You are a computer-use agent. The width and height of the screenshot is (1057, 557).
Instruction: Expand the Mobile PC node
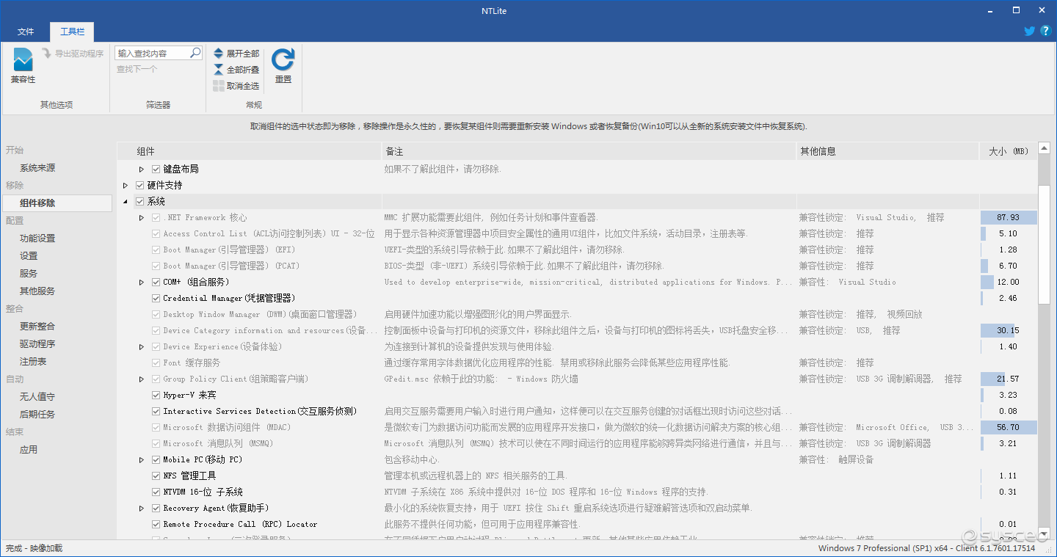[x=142, y=460]
